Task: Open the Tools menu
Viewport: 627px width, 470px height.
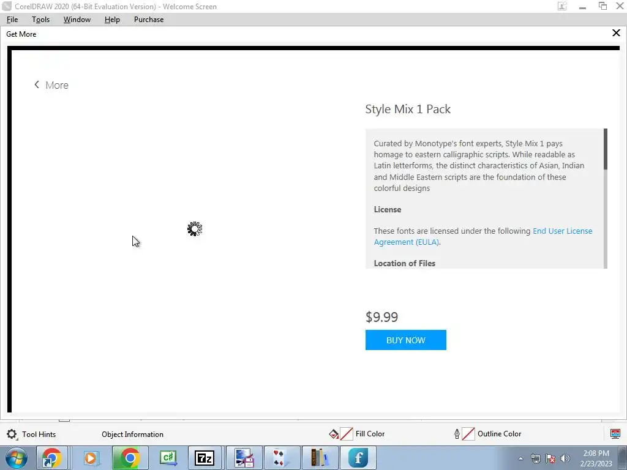Action: point(41,20)
